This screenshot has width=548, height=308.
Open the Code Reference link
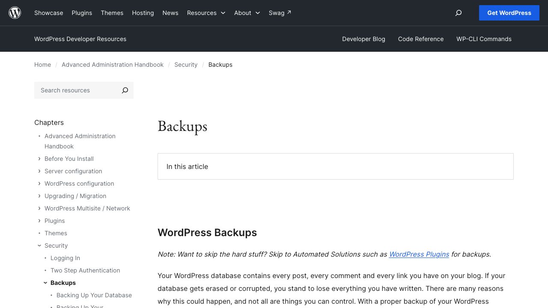click(421, 39)
